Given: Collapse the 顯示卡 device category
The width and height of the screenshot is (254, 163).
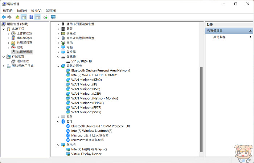Looking at the screenshot, I should (58, 145).
